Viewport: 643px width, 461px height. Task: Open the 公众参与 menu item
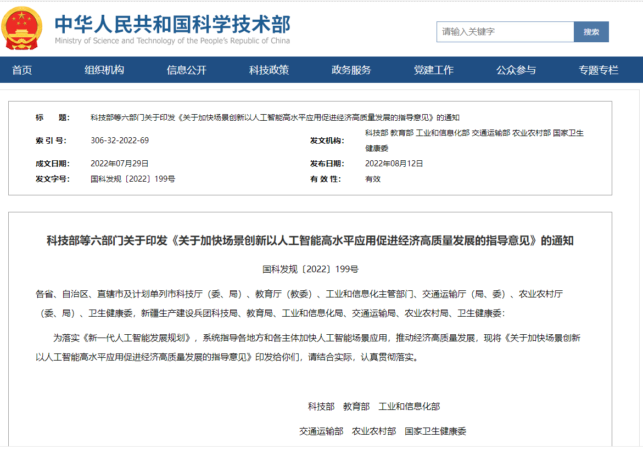click(x=516, y=70)
